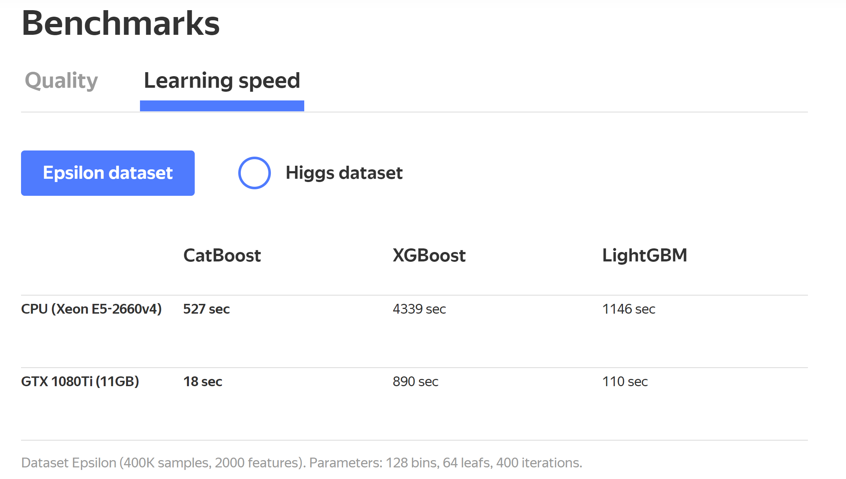Click the XGBoost column header
The height and width of the screenshot is (479, 846).
pyautogui.click(x=429, y=255)
